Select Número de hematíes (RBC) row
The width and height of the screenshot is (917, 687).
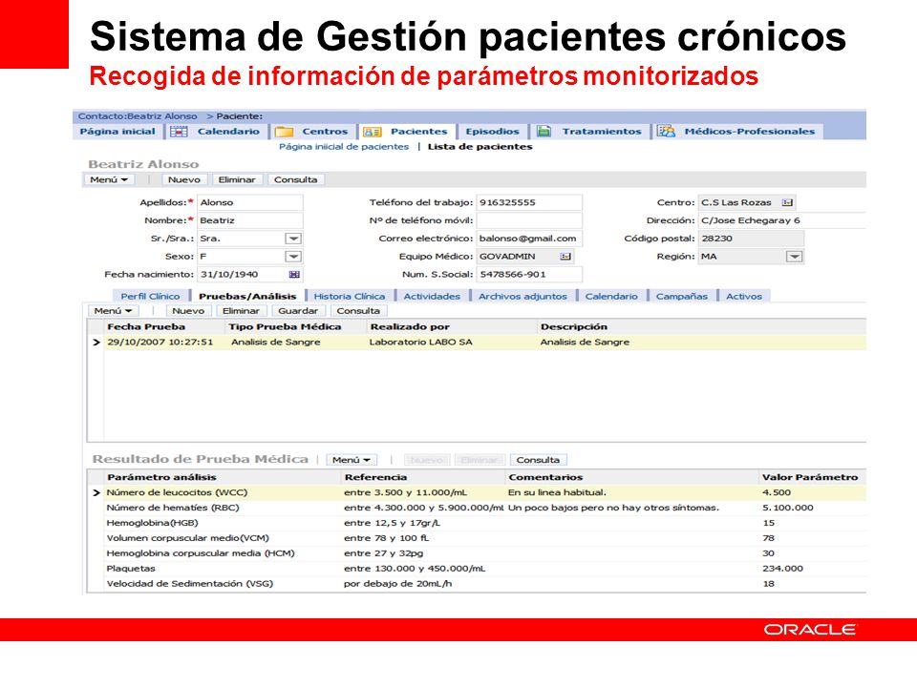477,508
